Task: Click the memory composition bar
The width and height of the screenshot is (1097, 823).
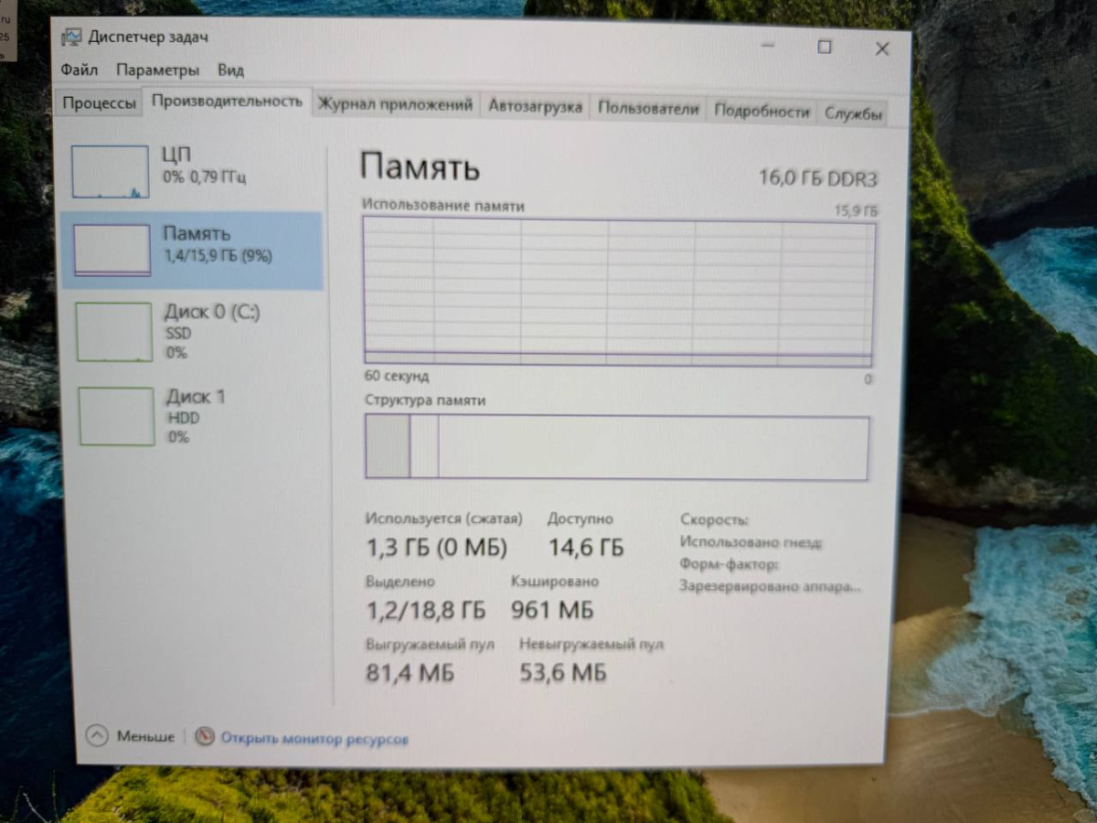Action: coord(617,447)
